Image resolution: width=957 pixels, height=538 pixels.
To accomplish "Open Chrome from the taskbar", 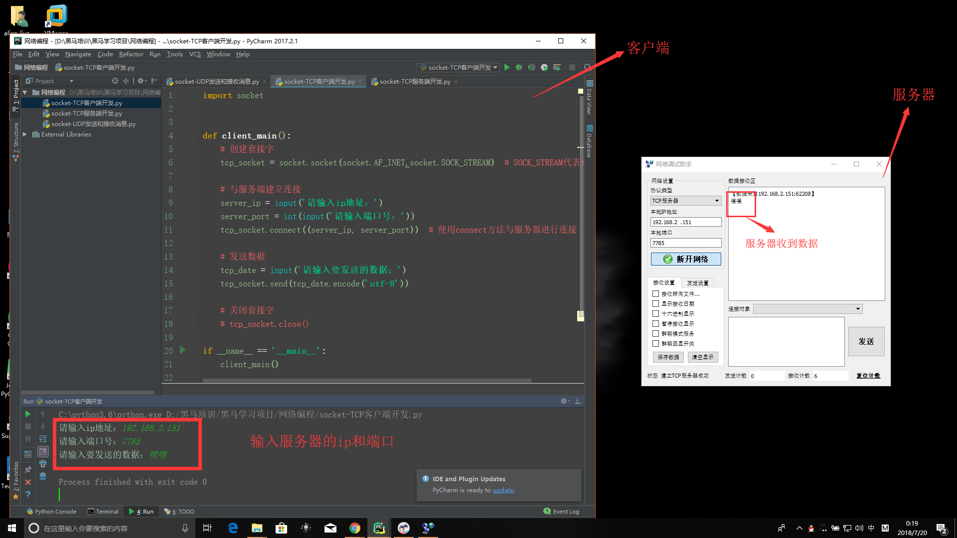I will pos(355,528).
